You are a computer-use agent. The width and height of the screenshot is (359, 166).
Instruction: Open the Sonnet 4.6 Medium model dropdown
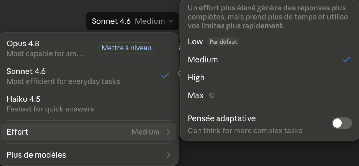132,21
